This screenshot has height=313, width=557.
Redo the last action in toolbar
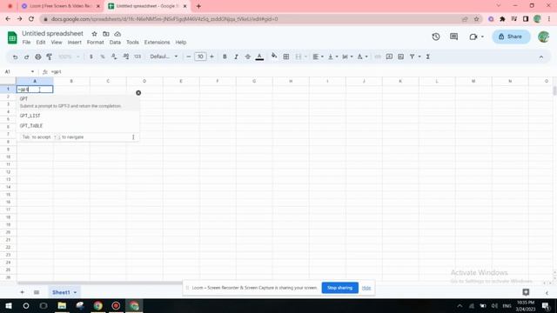coord(26,57)
